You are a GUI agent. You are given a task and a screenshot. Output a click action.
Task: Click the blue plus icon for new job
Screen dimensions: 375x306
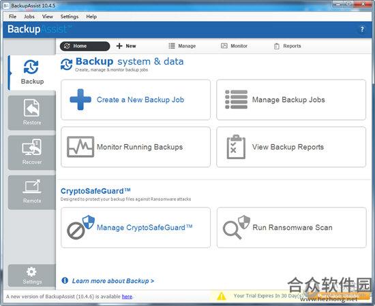[x=80, y=99]
